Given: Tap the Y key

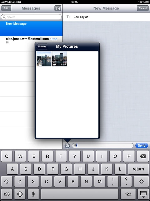Looking at the screenshot, I should tap(75, 156).
